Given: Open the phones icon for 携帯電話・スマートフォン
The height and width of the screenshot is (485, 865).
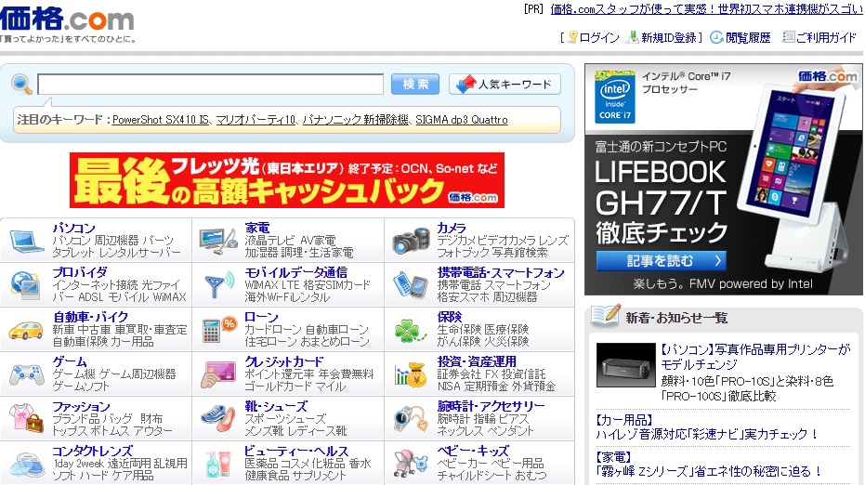Looking at the screenshot, I should pos(411,285).
